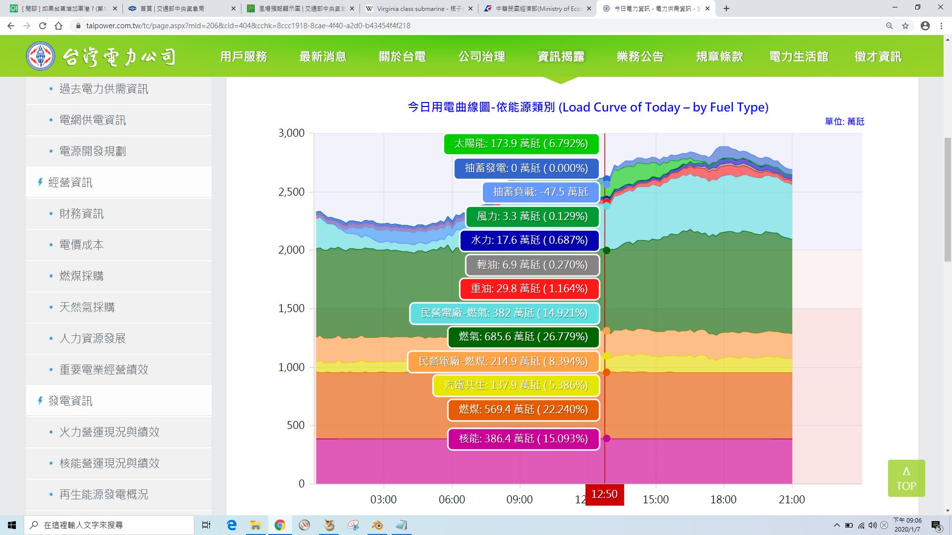Screen dimensions: 952x535
Task: Click the Taipower company logo
Action: click(x=101, y=56)
